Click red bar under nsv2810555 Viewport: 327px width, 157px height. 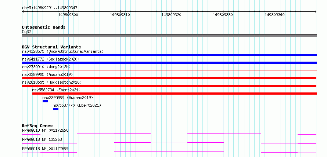(x=169, y=86)
